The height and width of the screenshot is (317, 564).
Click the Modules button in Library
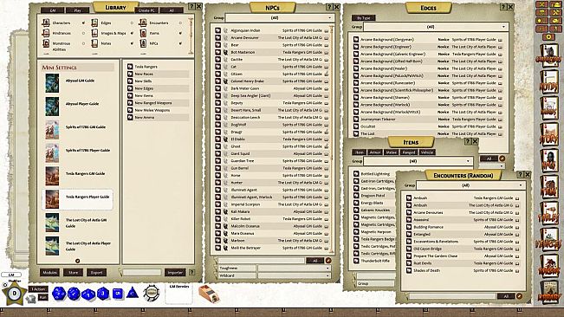[49, 273]
